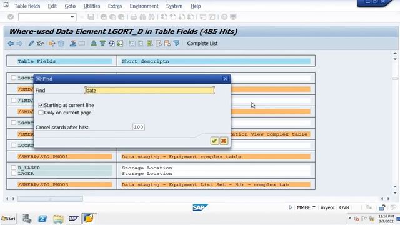The width and height of the screenshot is (400, 225).
Task: Click the Table Fields column header
Action: point(64,61)
